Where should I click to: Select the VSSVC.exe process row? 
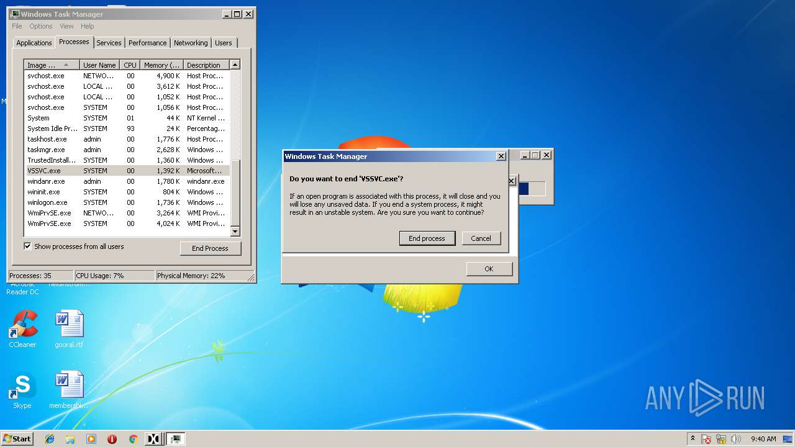coord(127,171)
